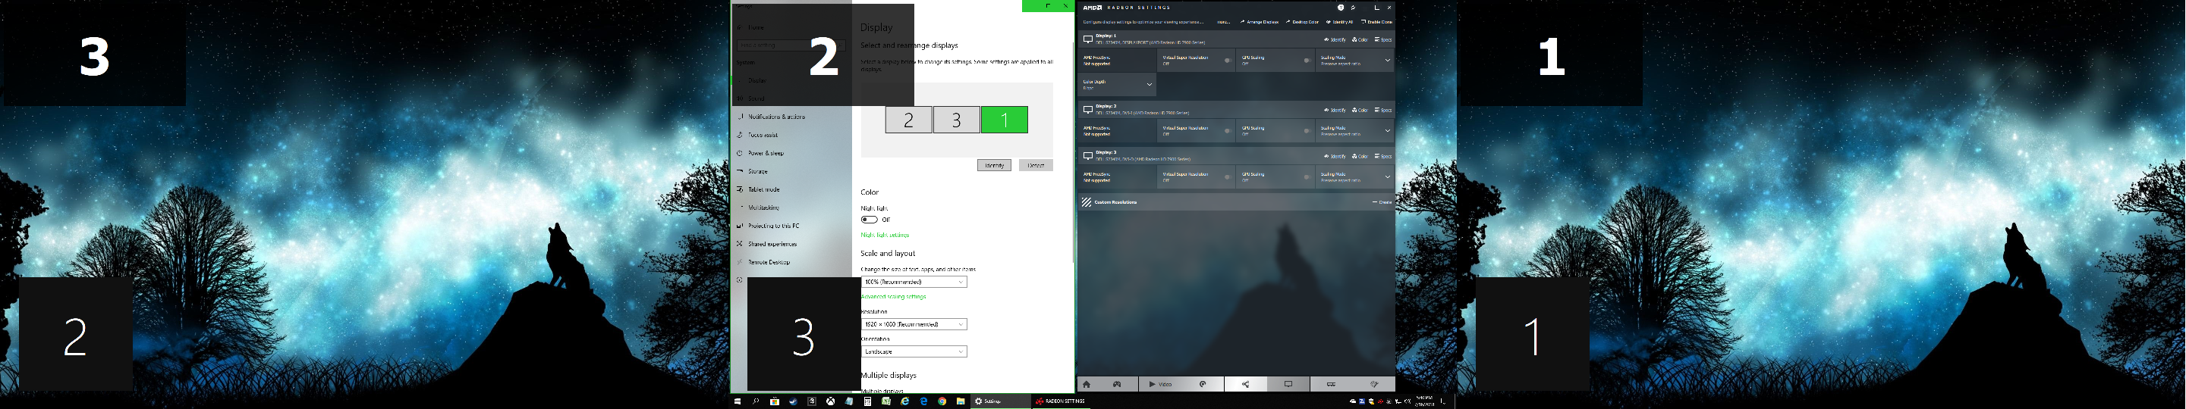The width and height of the screenshot is (2186, 409).
Task: Click the star pin icon in Radeon title bar
Action: 1354,8
